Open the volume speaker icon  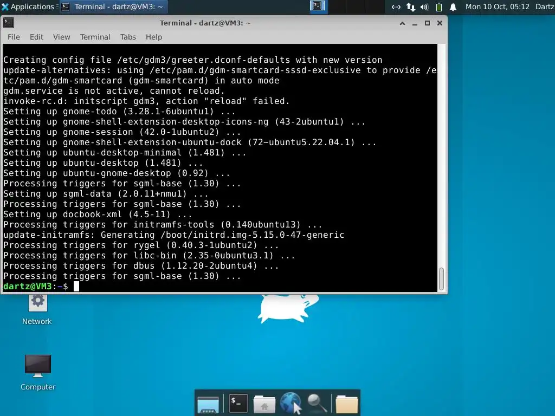click(424, 6)
